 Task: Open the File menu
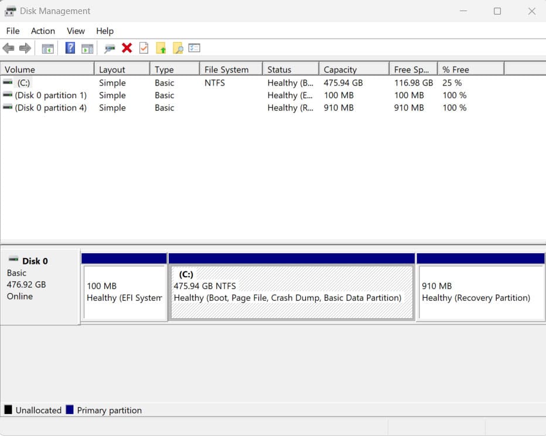pos(13,31)
